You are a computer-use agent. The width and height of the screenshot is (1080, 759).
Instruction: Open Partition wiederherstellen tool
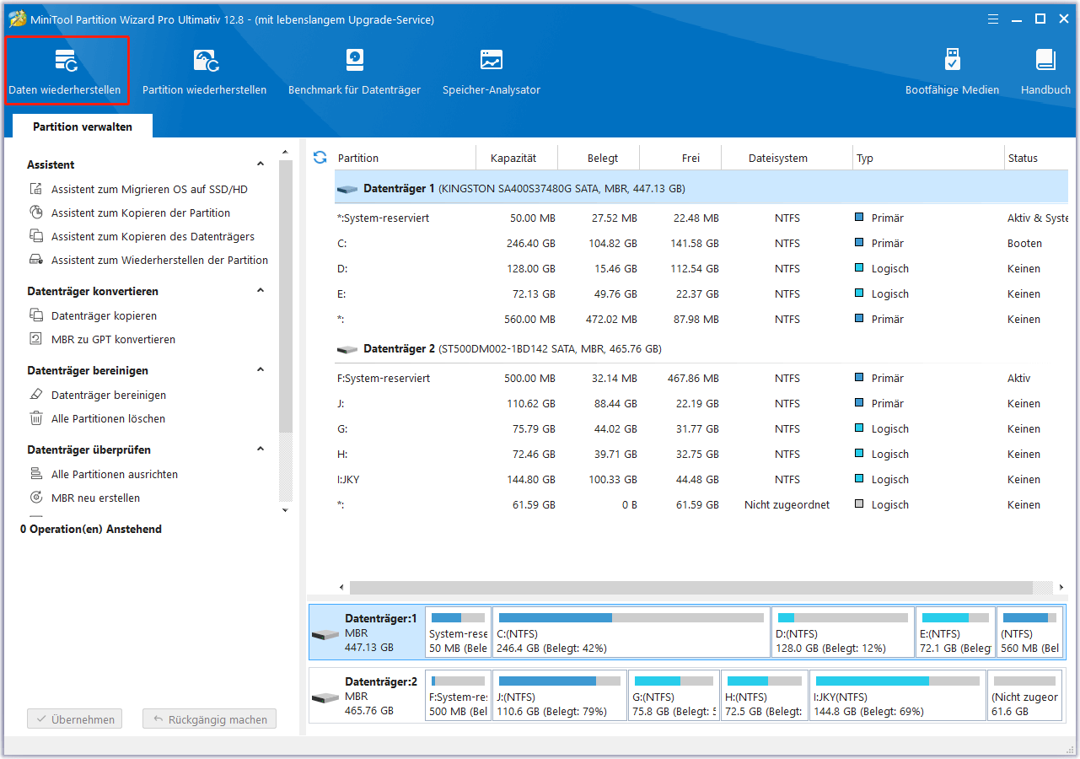204,71
